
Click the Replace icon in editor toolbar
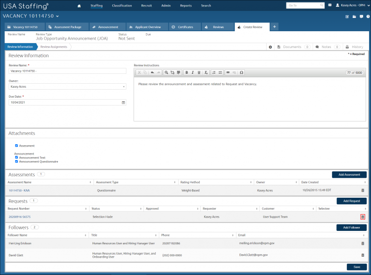click(x=173, y=72)
